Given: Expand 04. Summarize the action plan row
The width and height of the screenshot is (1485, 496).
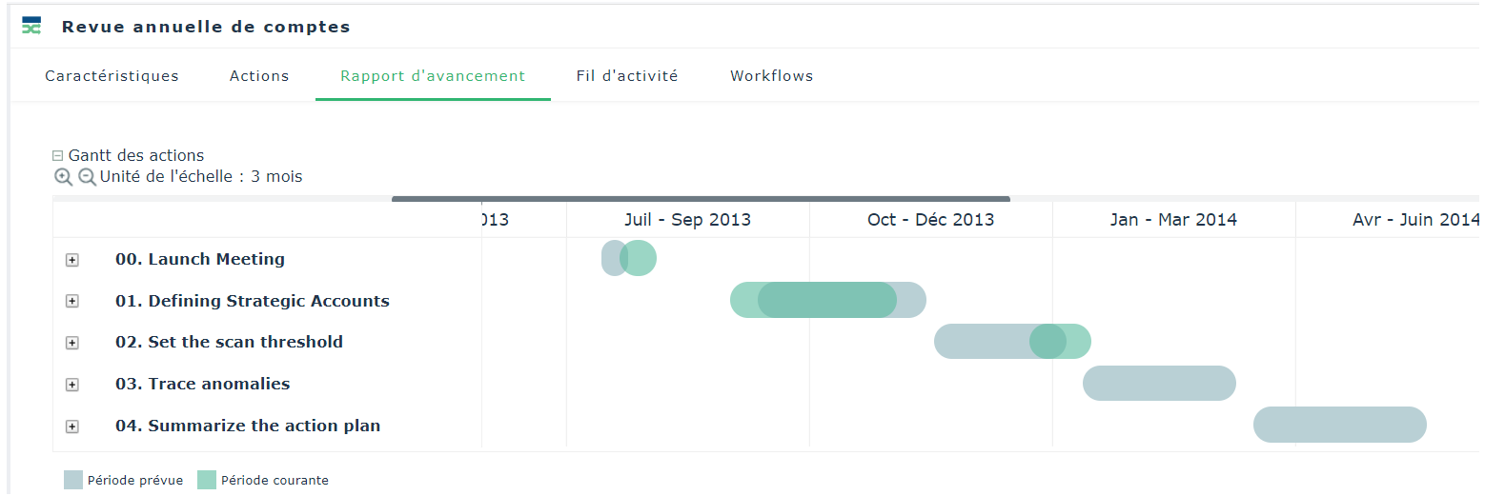Looking at the screenshot, I should click(71, 427).
